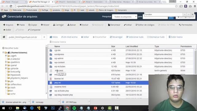This screenshot has width=197, height=111.
Task: Click the browser reload button
Action: point(11,6)
